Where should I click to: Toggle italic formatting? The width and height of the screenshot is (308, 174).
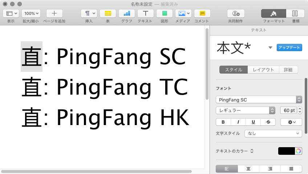[x=238, y=122]
